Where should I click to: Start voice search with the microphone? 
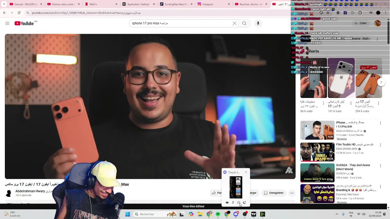coord(258,23)
